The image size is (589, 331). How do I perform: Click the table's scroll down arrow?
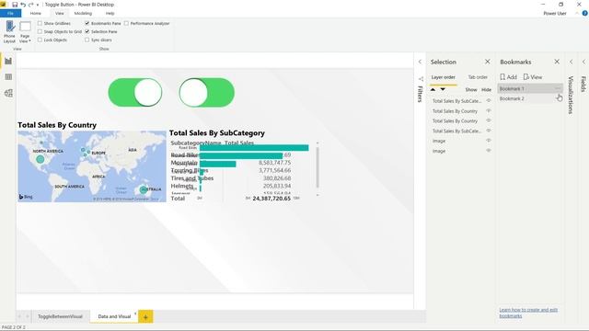[318, 195]
